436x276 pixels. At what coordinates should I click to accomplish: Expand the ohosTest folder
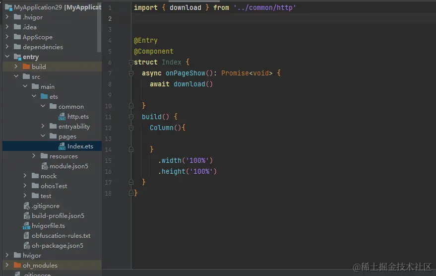coord(25,186)
